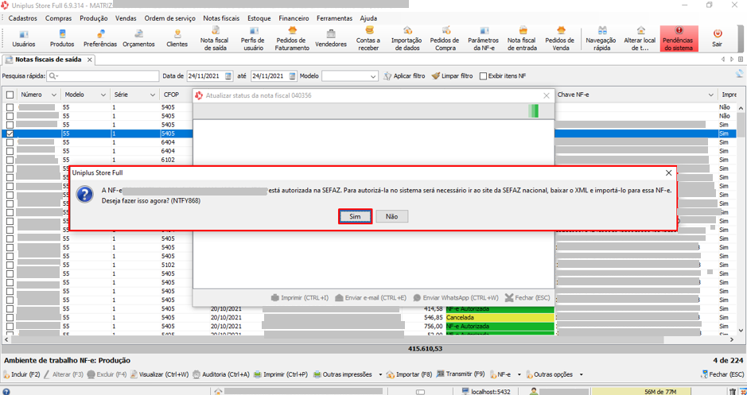Expand Outras impressões dropdown arrow
747x395 pixels.
(x=380, y=374)
